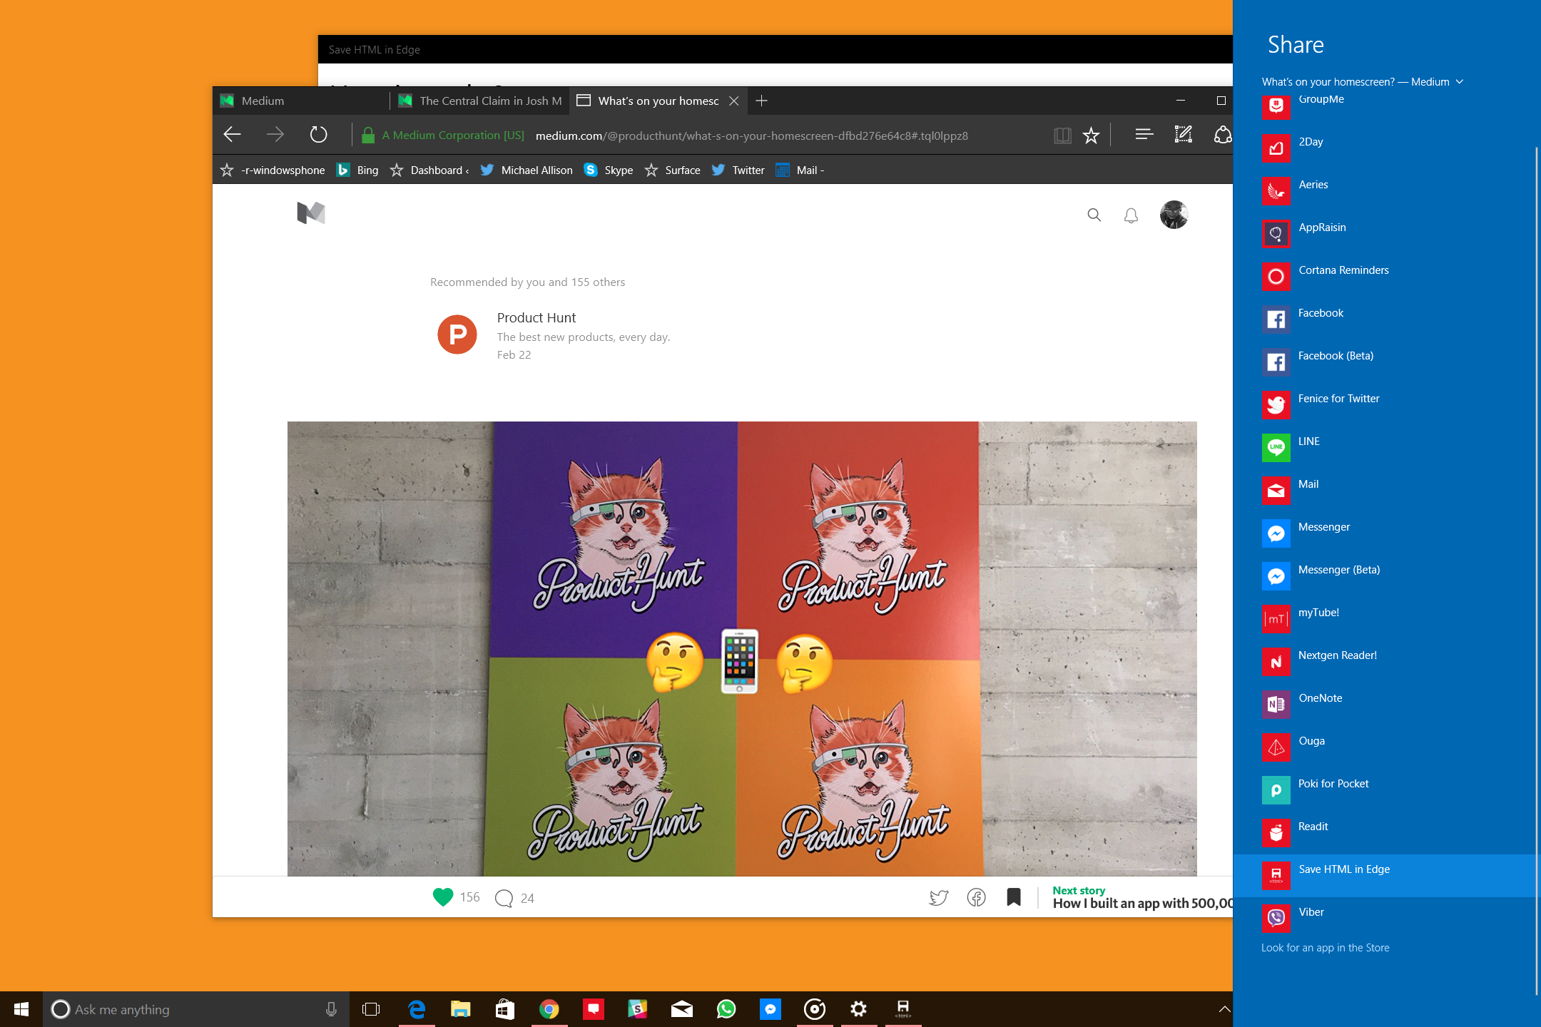This screenshot has height=1027, width=1541.
Task: Click the Share panel scrollbar
Action: tap(1536, 571)
